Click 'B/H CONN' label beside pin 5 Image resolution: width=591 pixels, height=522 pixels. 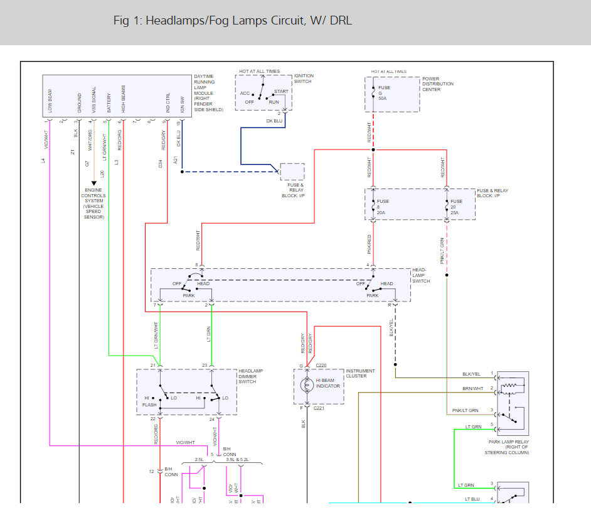tap(230, 452)
